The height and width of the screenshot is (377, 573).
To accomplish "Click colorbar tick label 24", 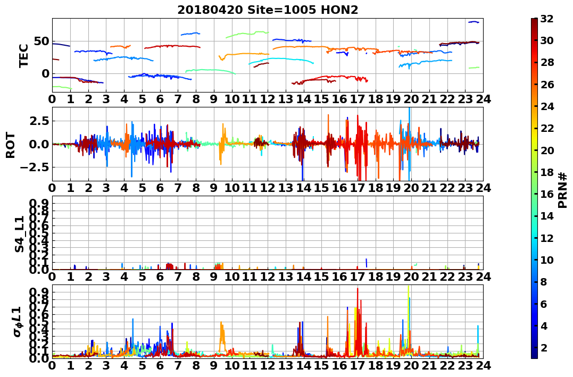I will (547, 106).
